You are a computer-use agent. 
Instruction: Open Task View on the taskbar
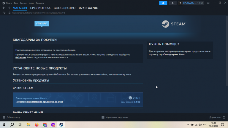point(20,125)
